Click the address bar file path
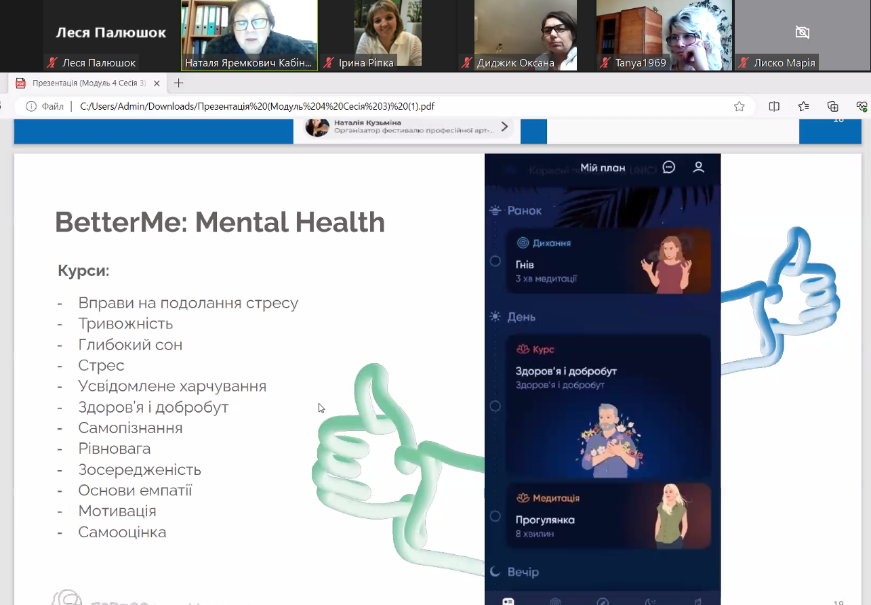871x605 pixels. click(258, 106)
